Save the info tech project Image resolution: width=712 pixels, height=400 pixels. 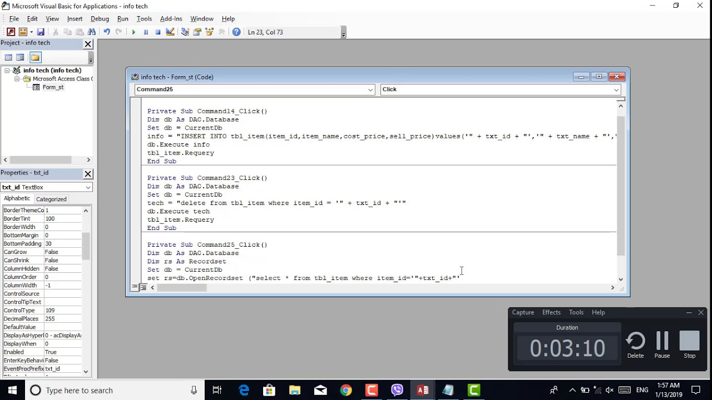click(41, 32)
